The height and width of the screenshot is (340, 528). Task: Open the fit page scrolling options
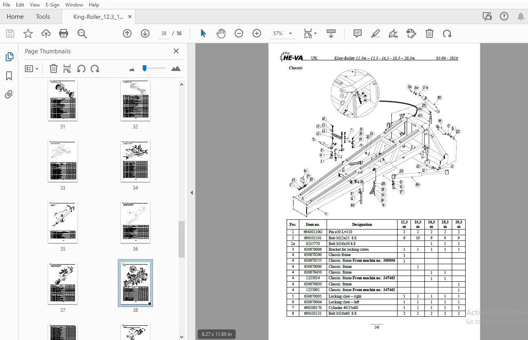click(x=310, y=33)
